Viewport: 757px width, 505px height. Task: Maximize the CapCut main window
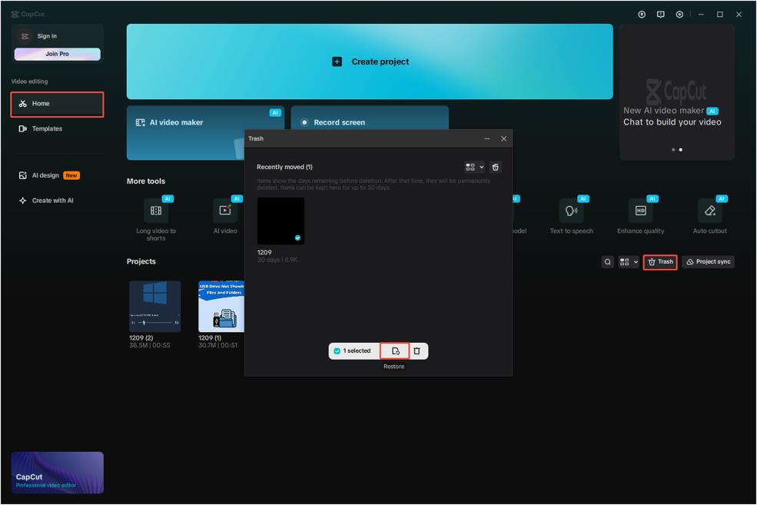click(x=720, y=15)
